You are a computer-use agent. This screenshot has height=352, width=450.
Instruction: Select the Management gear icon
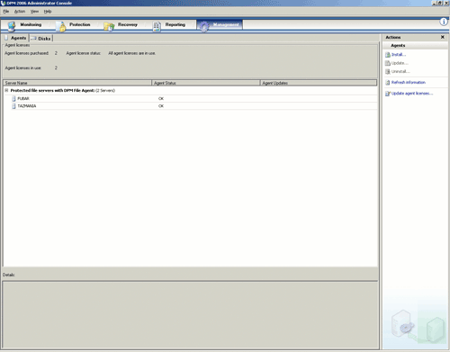204,26
